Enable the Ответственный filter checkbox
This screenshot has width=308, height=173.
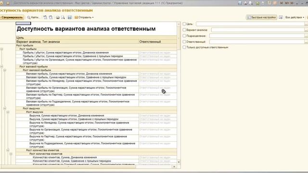point(184,42)
